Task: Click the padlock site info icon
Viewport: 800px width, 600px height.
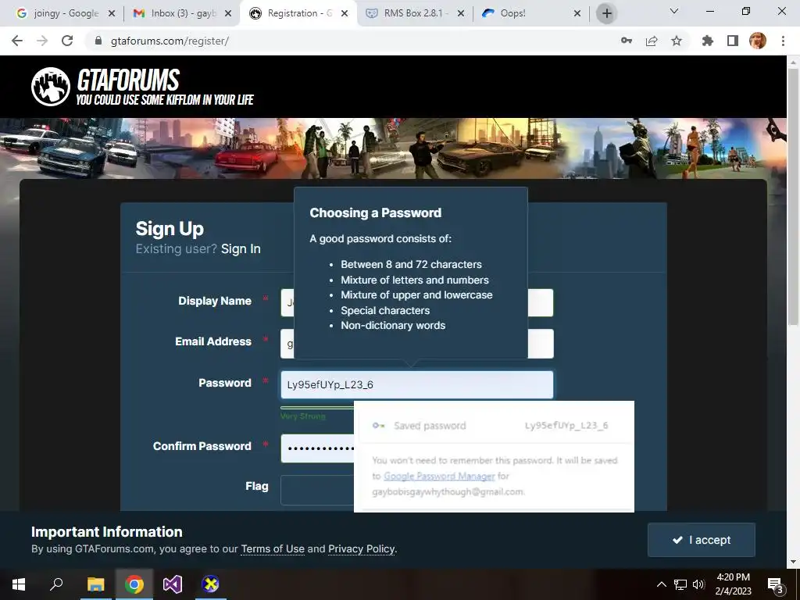Action: (98, 41)
